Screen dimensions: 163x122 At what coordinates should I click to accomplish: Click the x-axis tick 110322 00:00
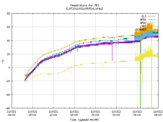tap(116, 113)
